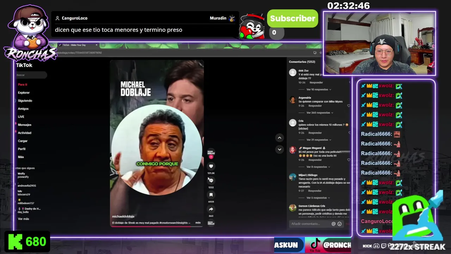Click the video progress bar
Screen dimensions: 451x254
(x=156, y=226)
